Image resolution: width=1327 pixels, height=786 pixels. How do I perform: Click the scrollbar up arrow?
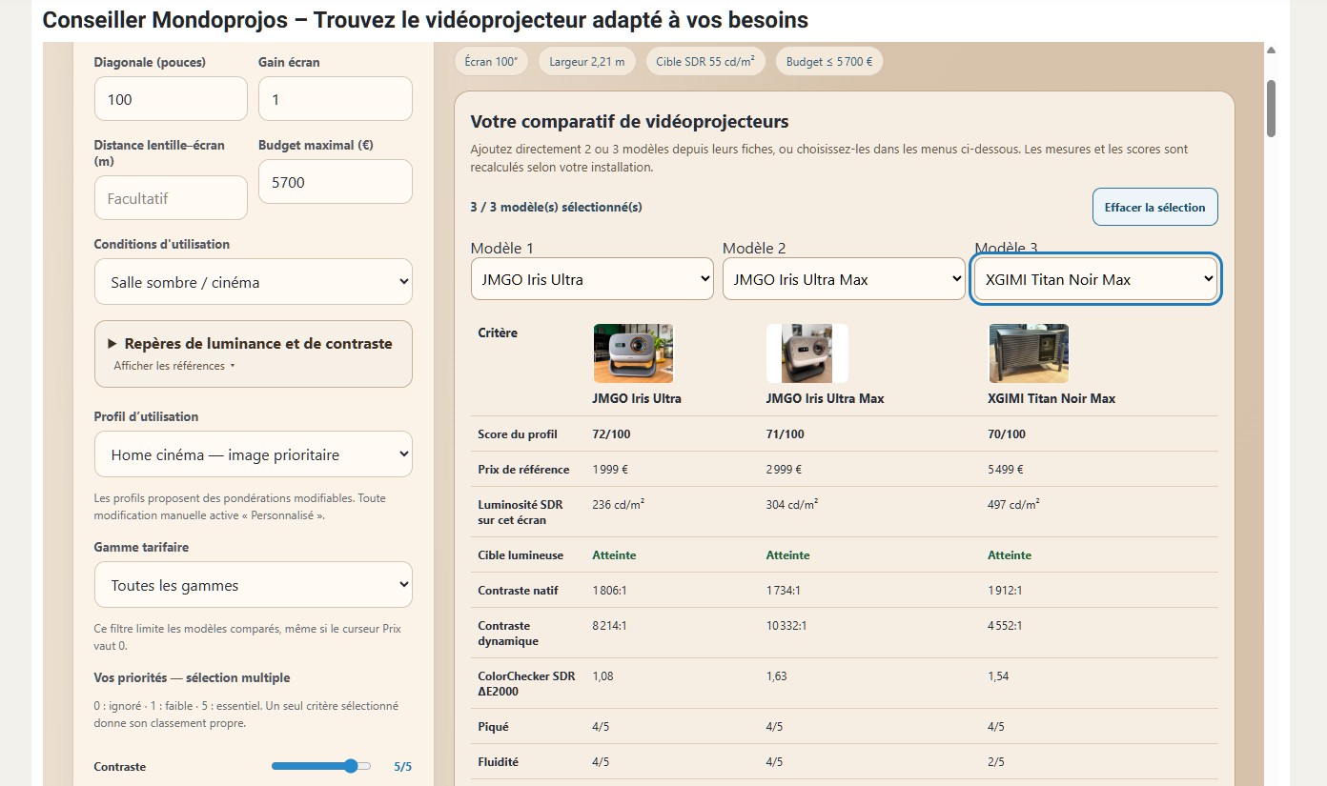tap(1271, 50)
